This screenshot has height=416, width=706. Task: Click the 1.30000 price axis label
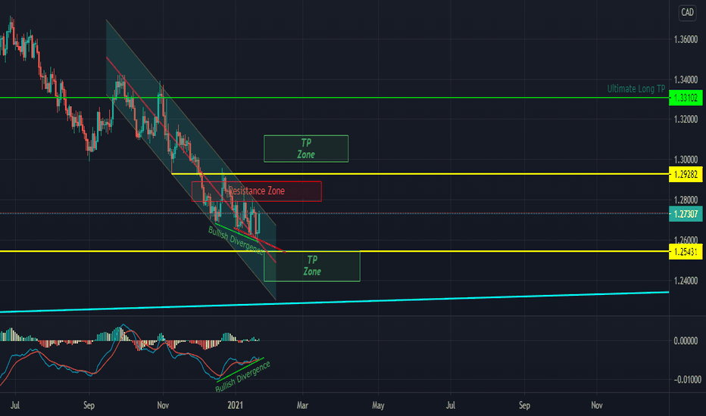click(686, 160)
